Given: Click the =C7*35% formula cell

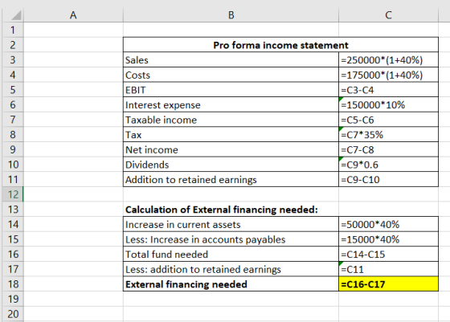Looking at the screenshot, I should [388, 134].
